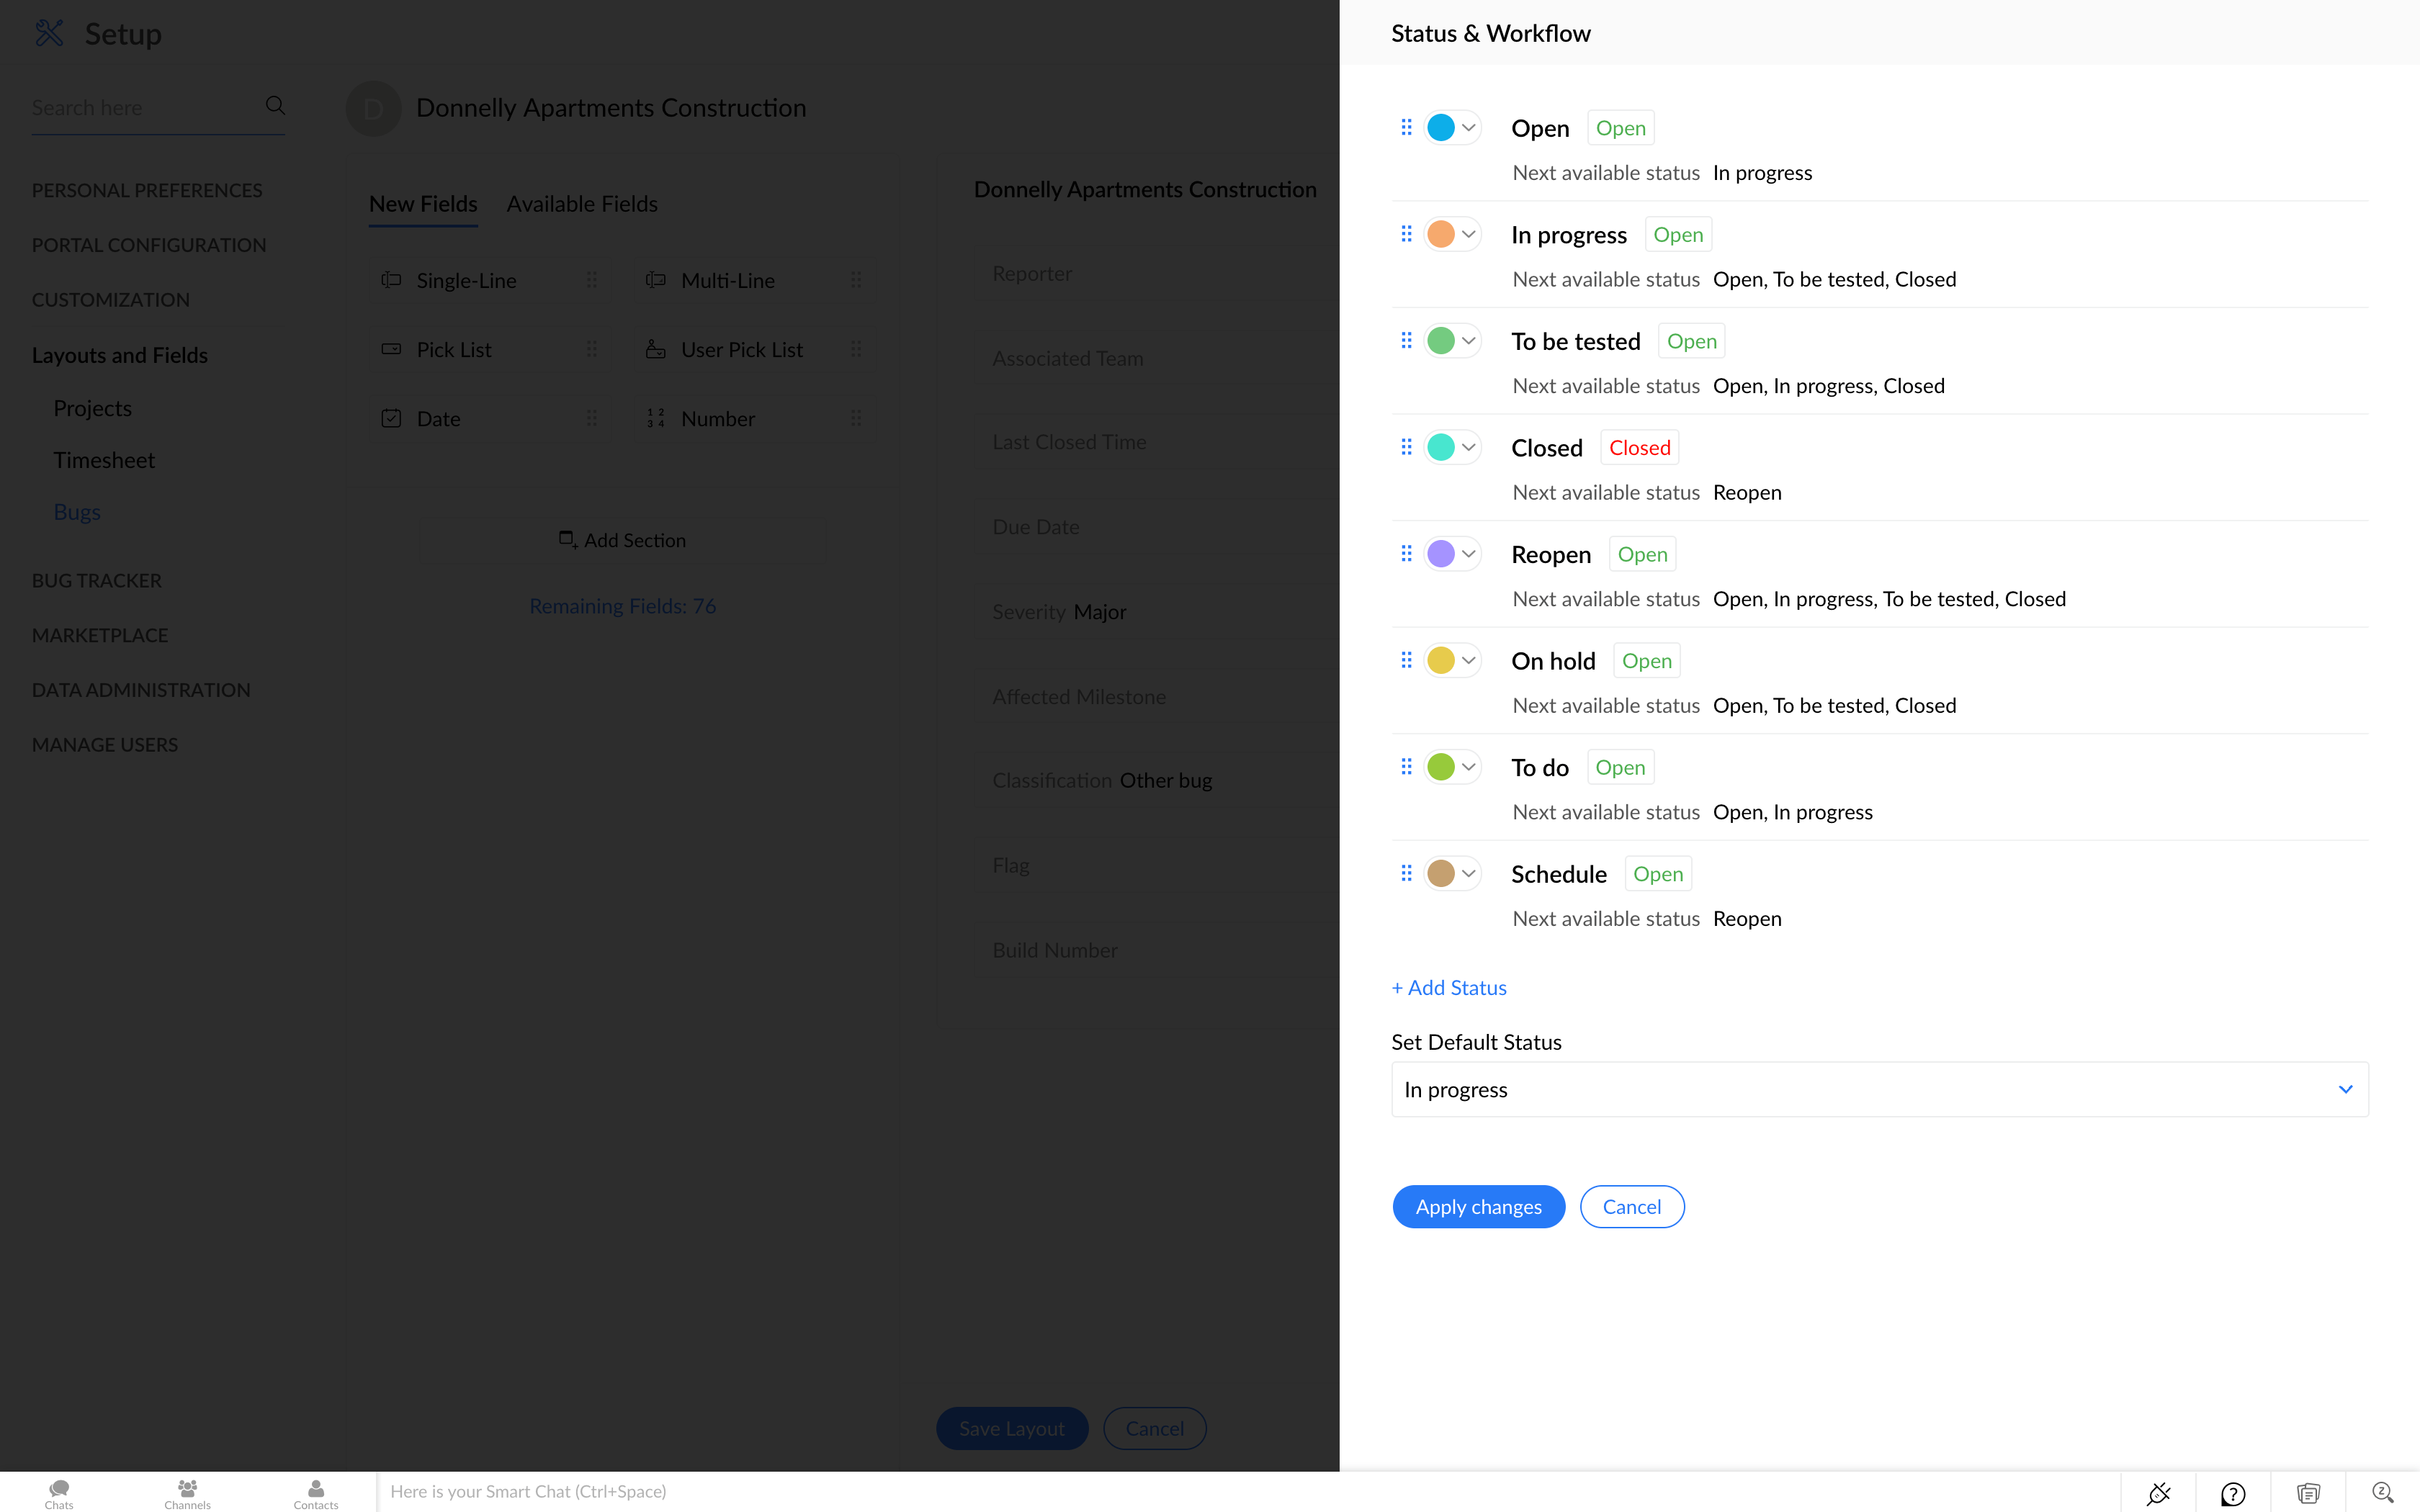Screen dimensions: 2420x1512
Task: Click Add Status link
Action: (1449, 987)
